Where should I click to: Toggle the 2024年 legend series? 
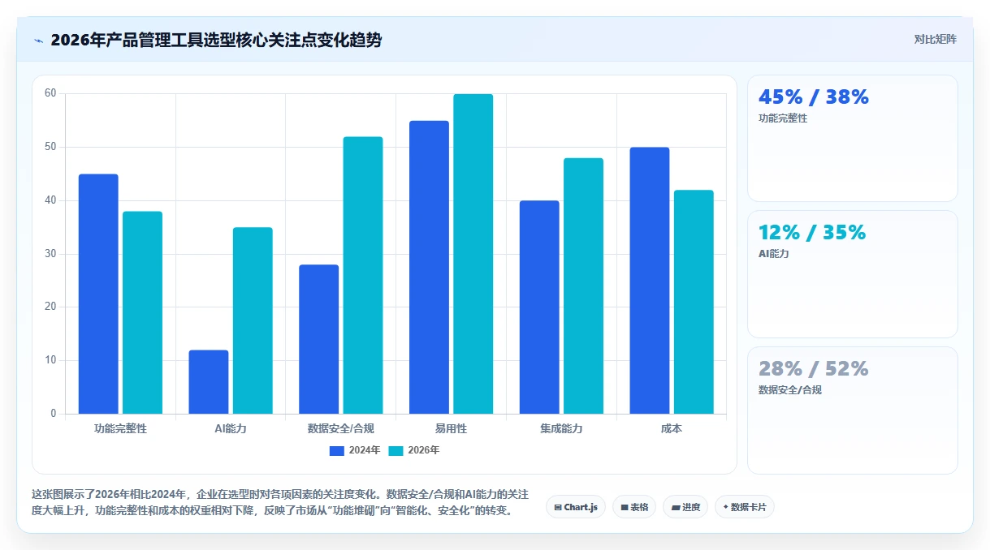click(x=355, y=450)
